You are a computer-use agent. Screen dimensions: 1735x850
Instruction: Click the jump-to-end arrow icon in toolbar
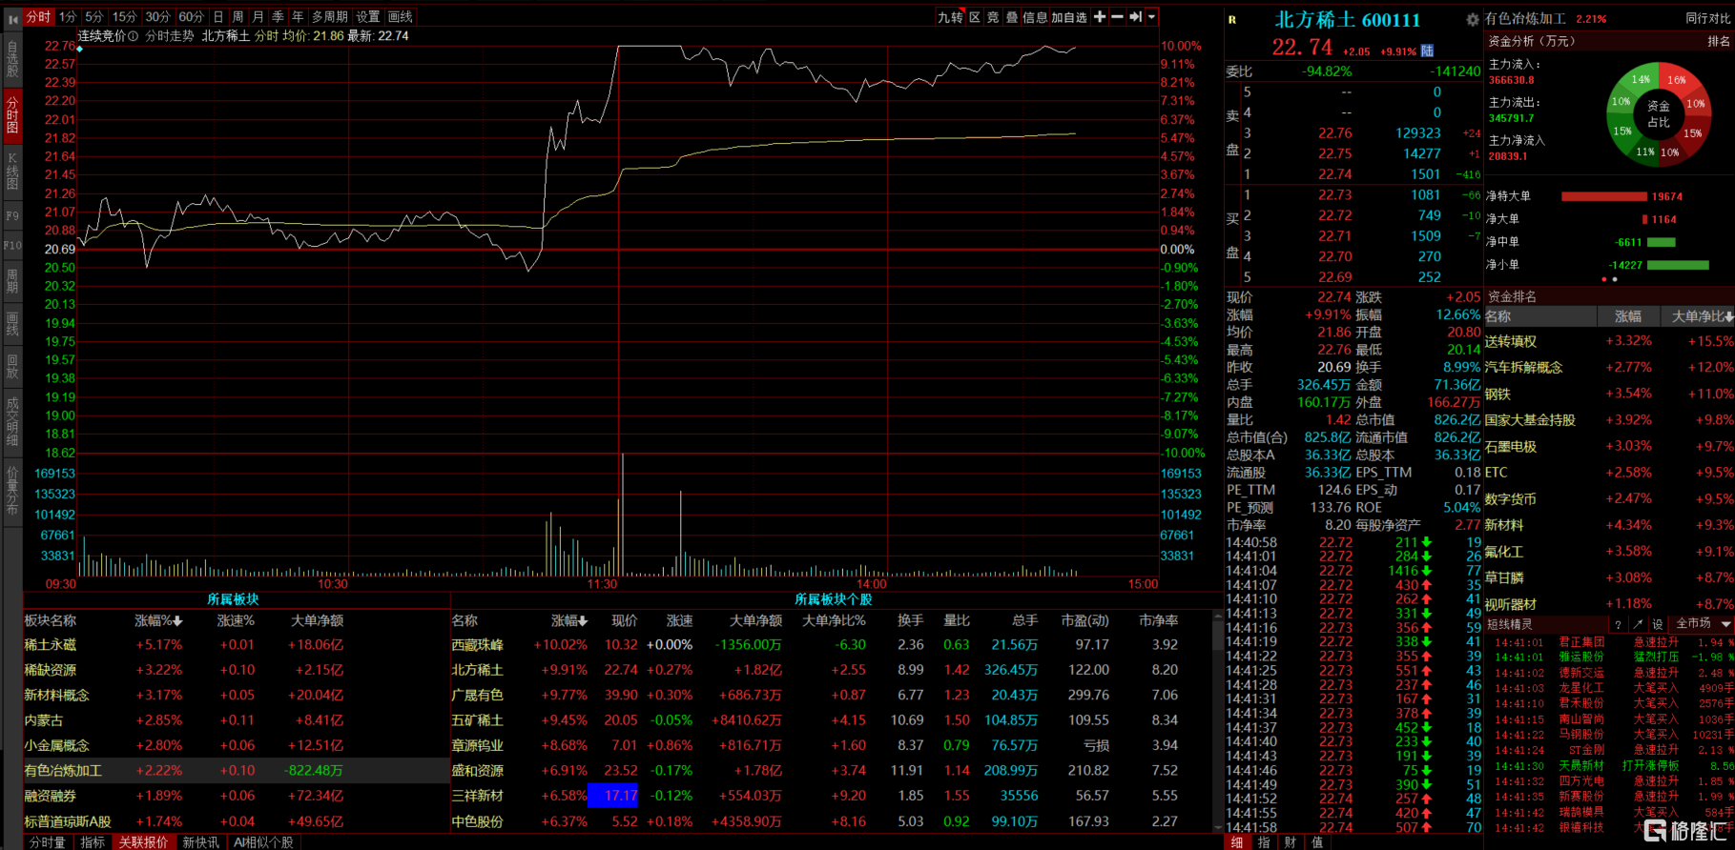1135,17
